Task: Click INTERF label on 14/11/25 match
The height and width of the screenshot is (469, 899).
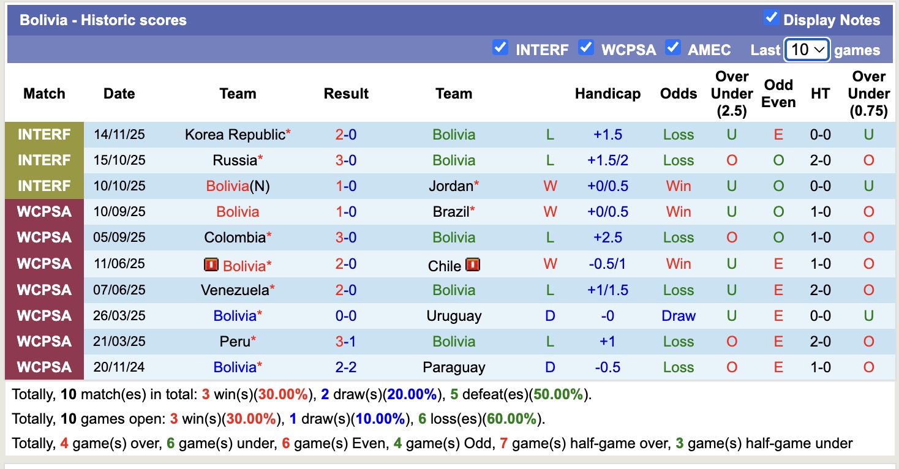Action: coord(44,135)
